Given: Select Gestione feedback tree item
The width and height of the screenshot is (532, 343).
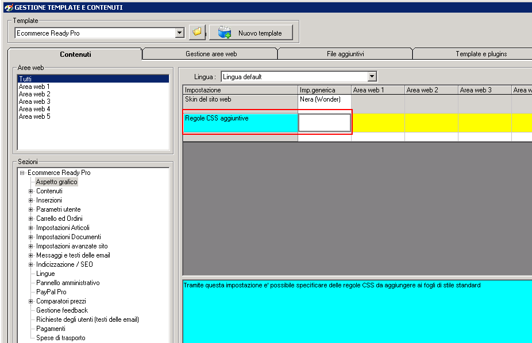Looking at the screenshot, I should [x=62, y=310].
